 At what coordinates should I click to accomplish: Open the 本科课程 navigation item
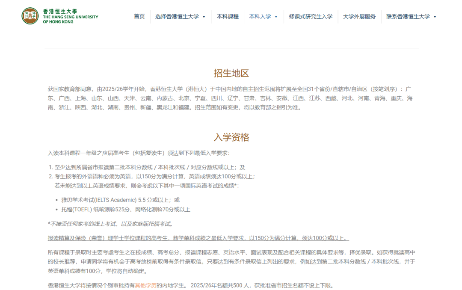click(228, 17)
